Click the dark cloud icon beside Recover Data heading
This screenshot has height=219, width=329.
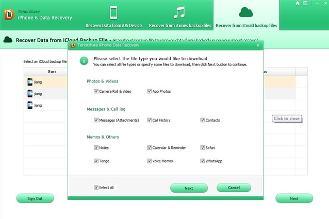coord(8,39)
